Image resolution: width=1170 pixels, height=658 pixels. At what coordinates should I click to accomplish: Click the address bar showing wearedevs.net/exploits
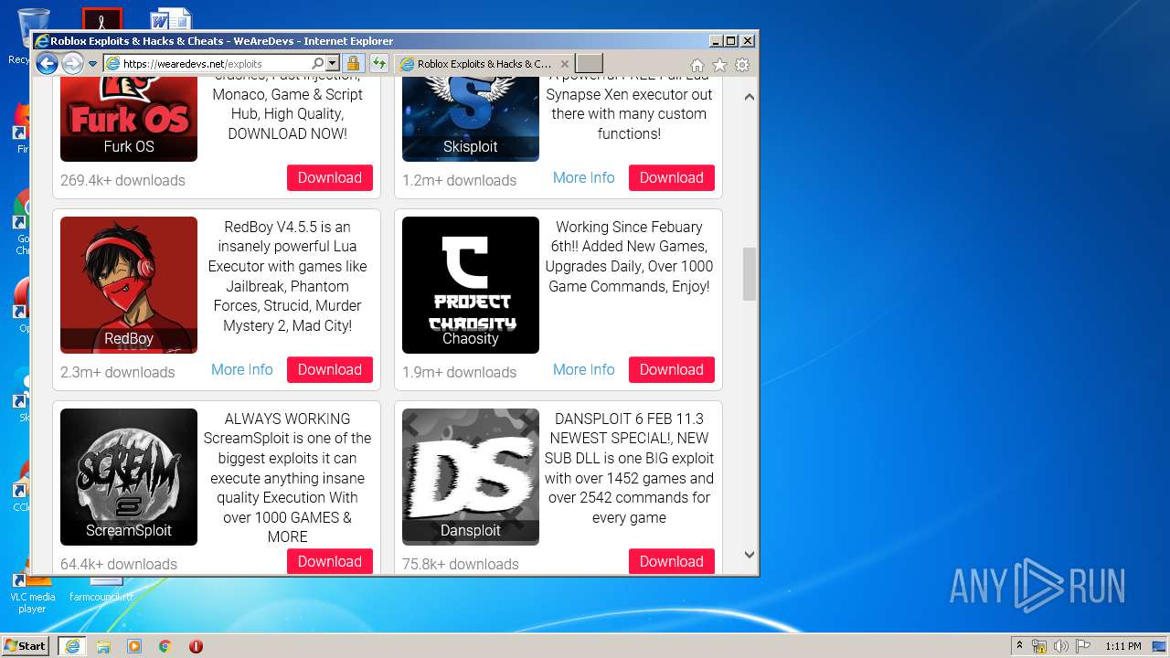(x=207, y=64)
